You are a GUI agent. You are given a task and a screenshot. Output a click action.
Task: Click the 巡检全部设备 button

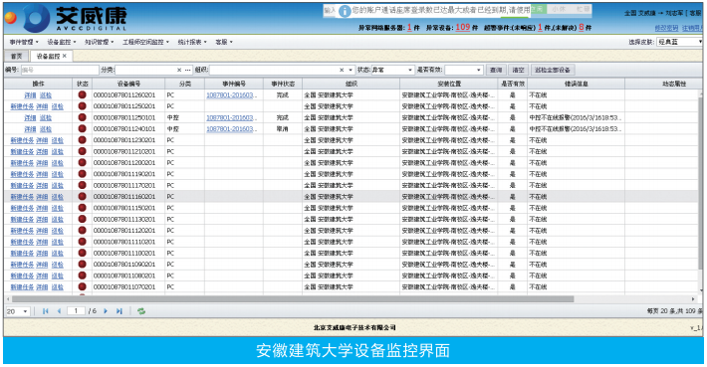(553, 71)
